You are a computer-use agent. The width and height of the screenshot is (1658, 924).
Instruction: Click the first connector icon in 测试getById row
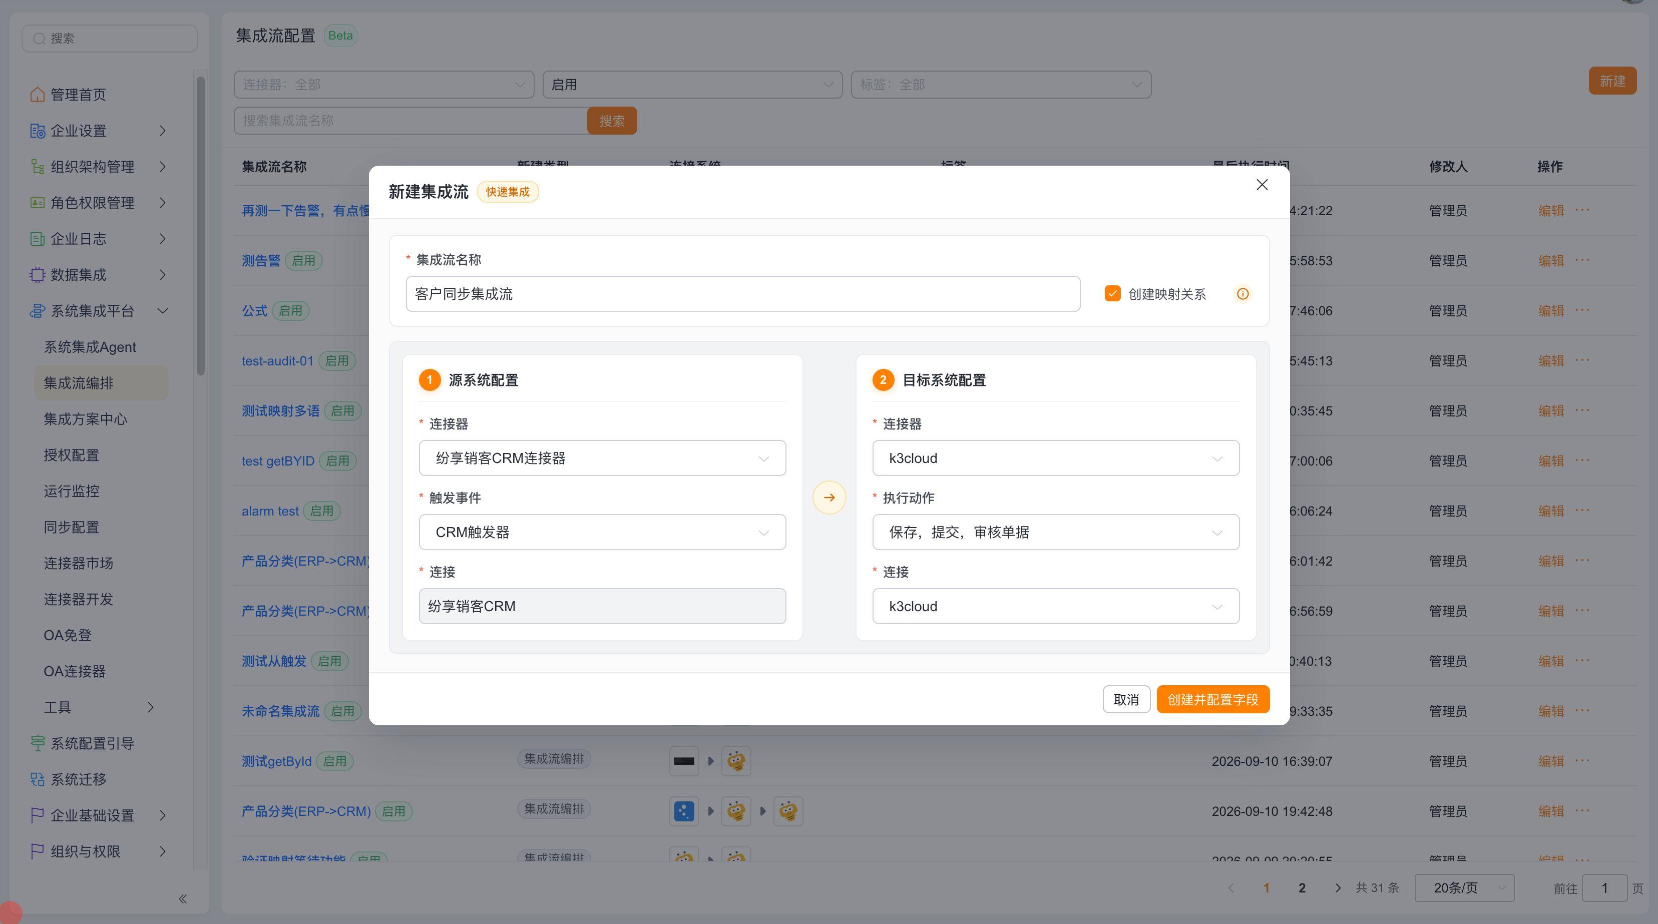(684, 761)
